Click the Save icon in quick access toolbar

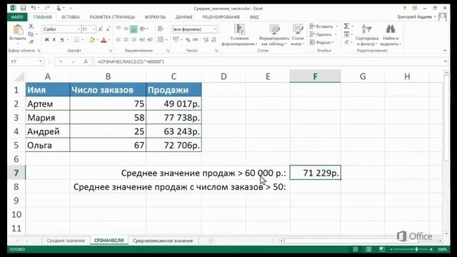[x=23, y=8]
